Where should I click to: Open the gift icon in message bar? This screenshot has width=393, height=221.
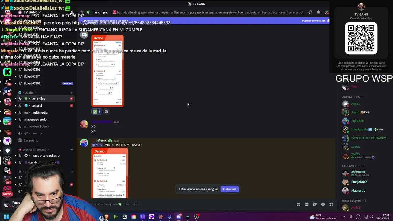click(298, 204)
